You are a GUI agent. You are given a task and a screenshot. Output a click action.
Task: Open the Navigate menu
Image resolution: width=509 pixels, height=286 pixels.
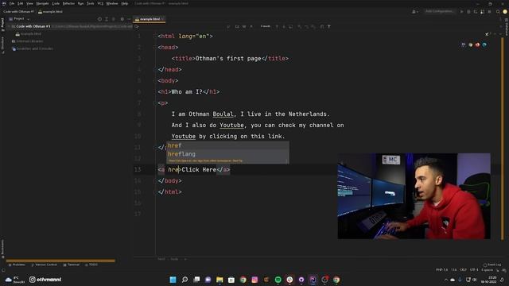[x=42, y=3]
